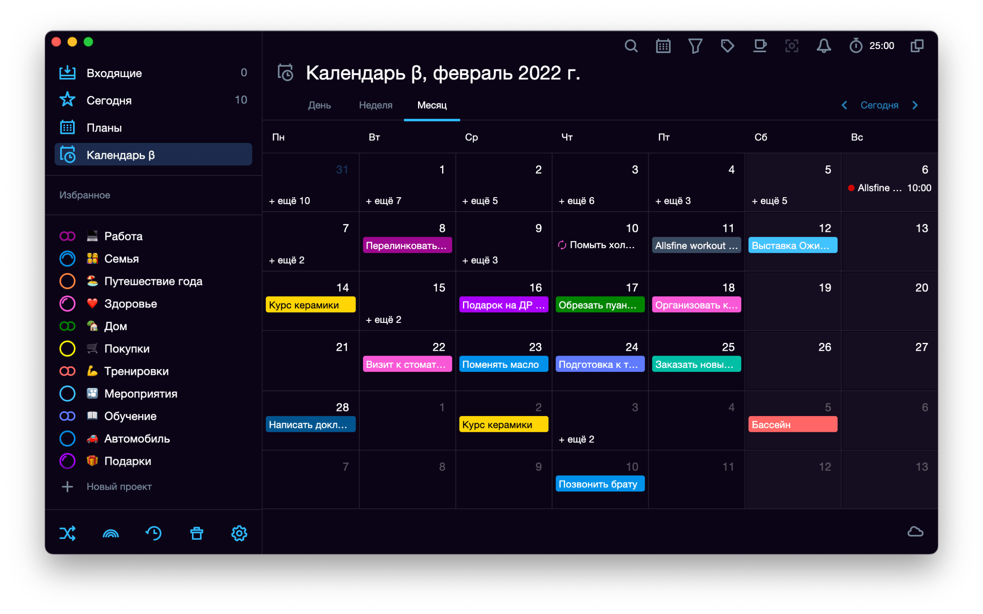Open the tags icon in the toolbar

727,46
